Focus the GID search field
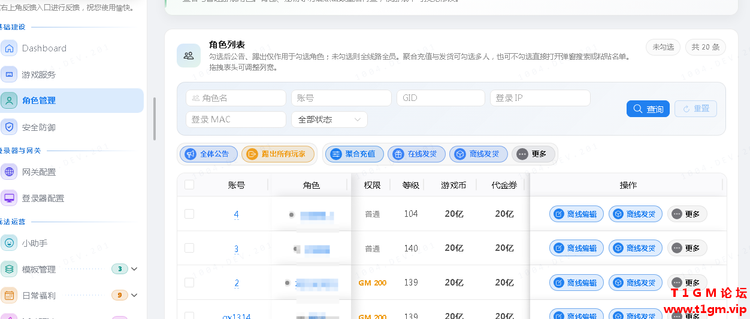 click(441, 98)
